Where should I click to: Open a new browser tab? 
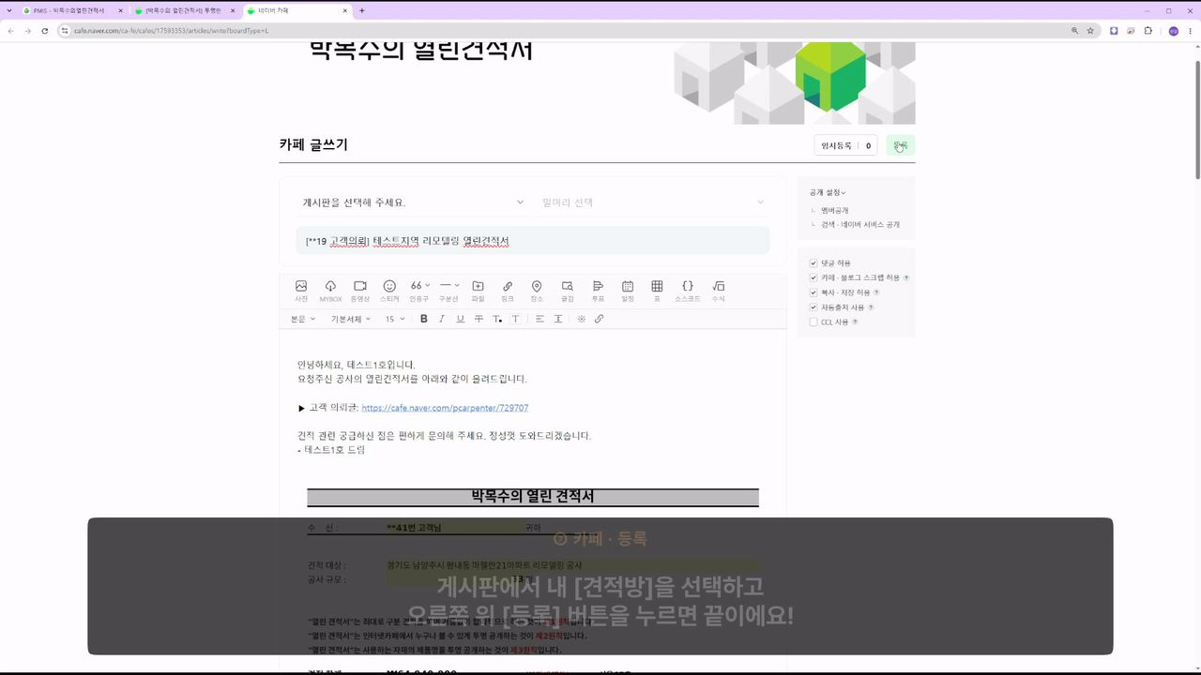(x=362, y=10)
